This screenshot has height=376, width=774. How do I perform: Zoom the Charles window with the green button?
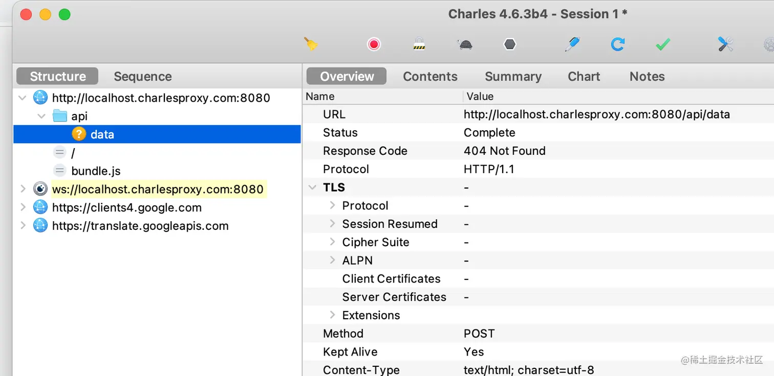pyautogui.click(x=64, y=14)
